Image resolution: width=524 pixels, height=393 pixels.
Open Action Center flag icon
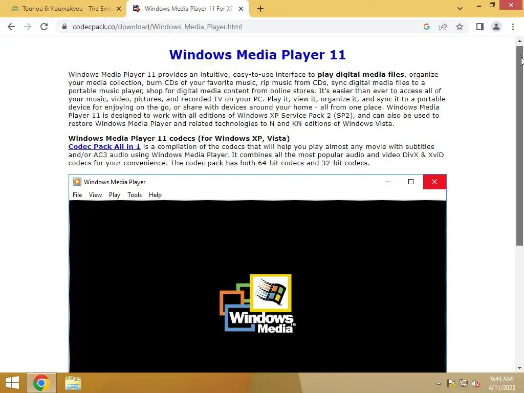coord(451,383)
